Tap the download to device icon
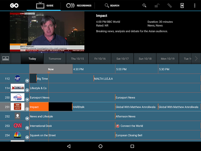This screenshot has width=201, height=151. (182, 6)
